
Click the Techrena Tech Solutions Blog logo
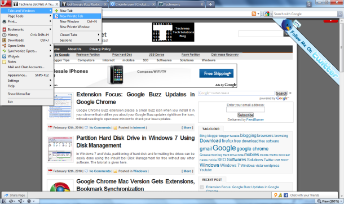tap(173, 32)
